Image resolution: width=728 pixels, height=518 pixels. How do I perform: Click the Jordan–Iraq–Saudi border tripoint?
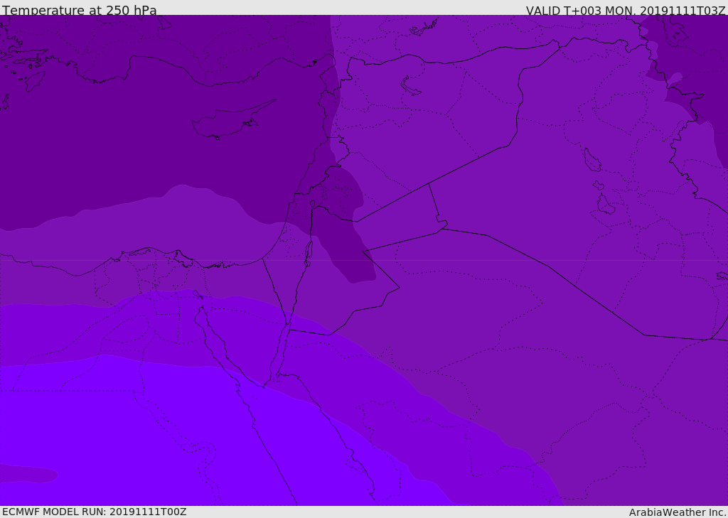[x=446, y=227]
